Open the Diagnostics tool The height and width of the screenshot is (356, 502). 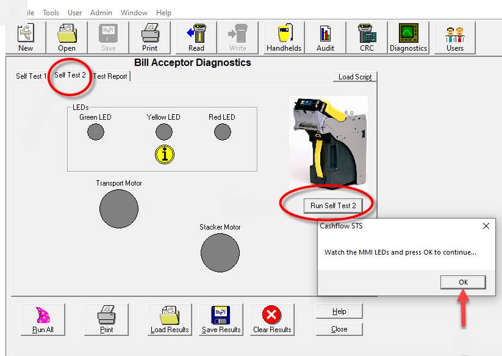408,38
